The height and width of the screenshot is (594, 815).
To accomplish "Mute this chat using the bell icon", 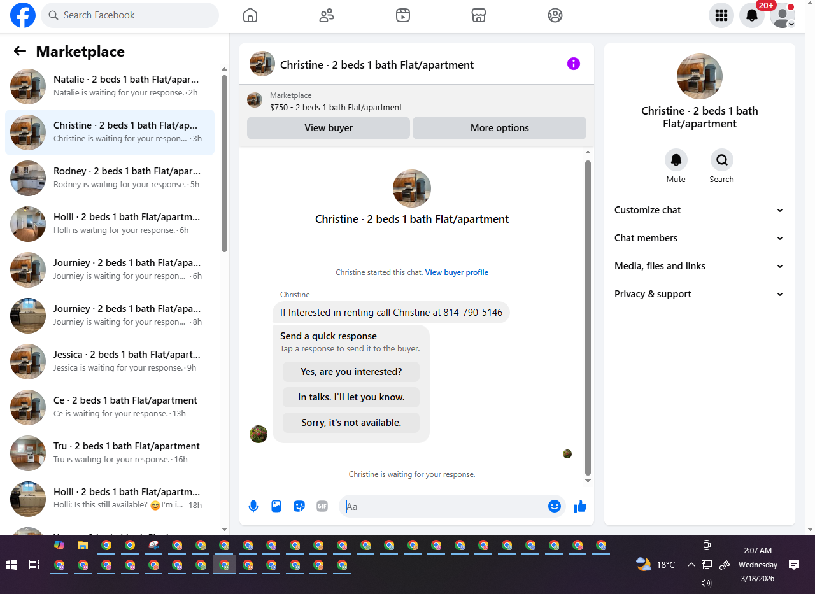I will (676, 160).
